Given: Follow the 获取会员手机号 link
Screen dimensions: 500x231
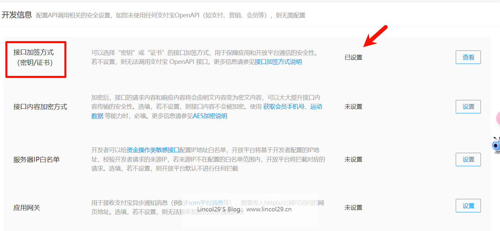Looking at the screenshot, I should (x=284, y=107).
